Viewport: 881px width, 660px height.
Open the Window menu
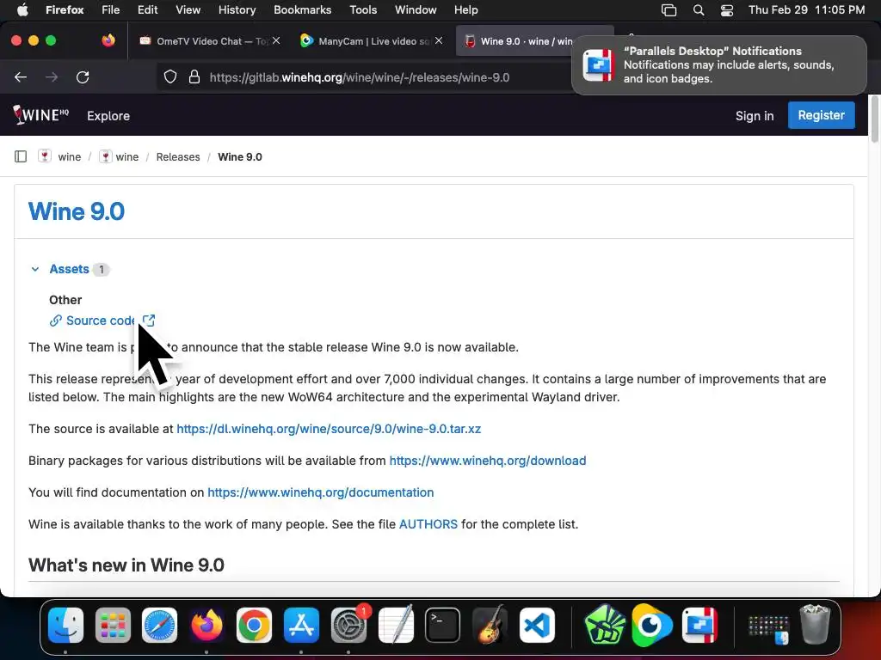[416, 9]
